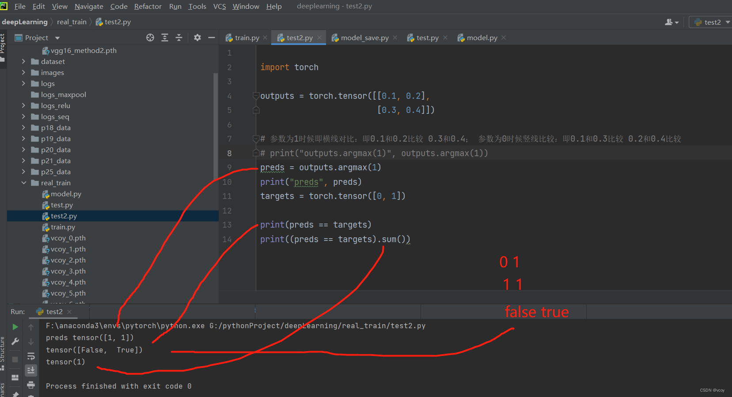Open the Tools menu
This screenshot has height=397, width=732.
click(x=197, y=6)
